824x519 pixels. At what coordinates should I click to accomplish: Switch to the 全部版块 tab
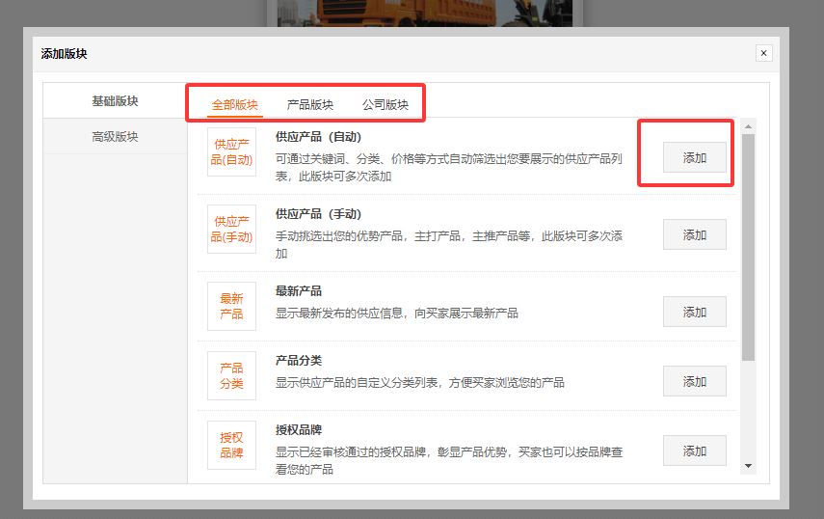235,104
